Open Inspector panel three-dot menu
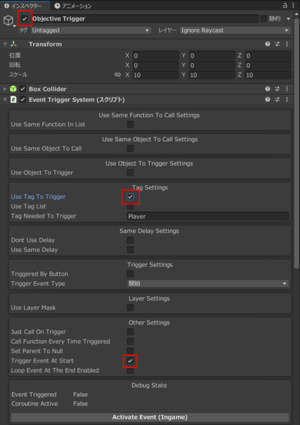The width and height of the screenshot is (300, 425). (294, 6)
